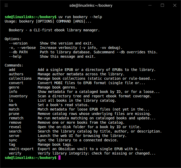This screenshot has width=181, height=168.
Task: Click the '--db PATH' option
Action: point(18,52)
